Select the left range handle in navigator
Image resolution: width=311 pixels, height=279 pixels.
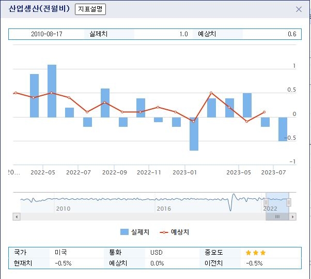coord(266,202)
